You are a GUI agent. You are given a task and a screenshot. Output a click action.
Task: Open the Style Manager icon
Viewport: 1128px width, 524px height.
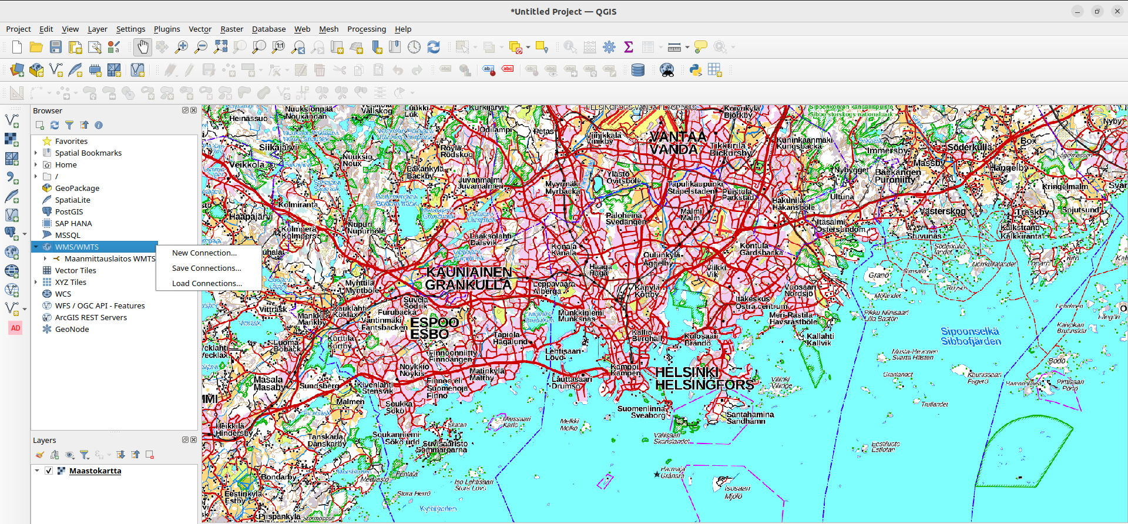point(114,47)
